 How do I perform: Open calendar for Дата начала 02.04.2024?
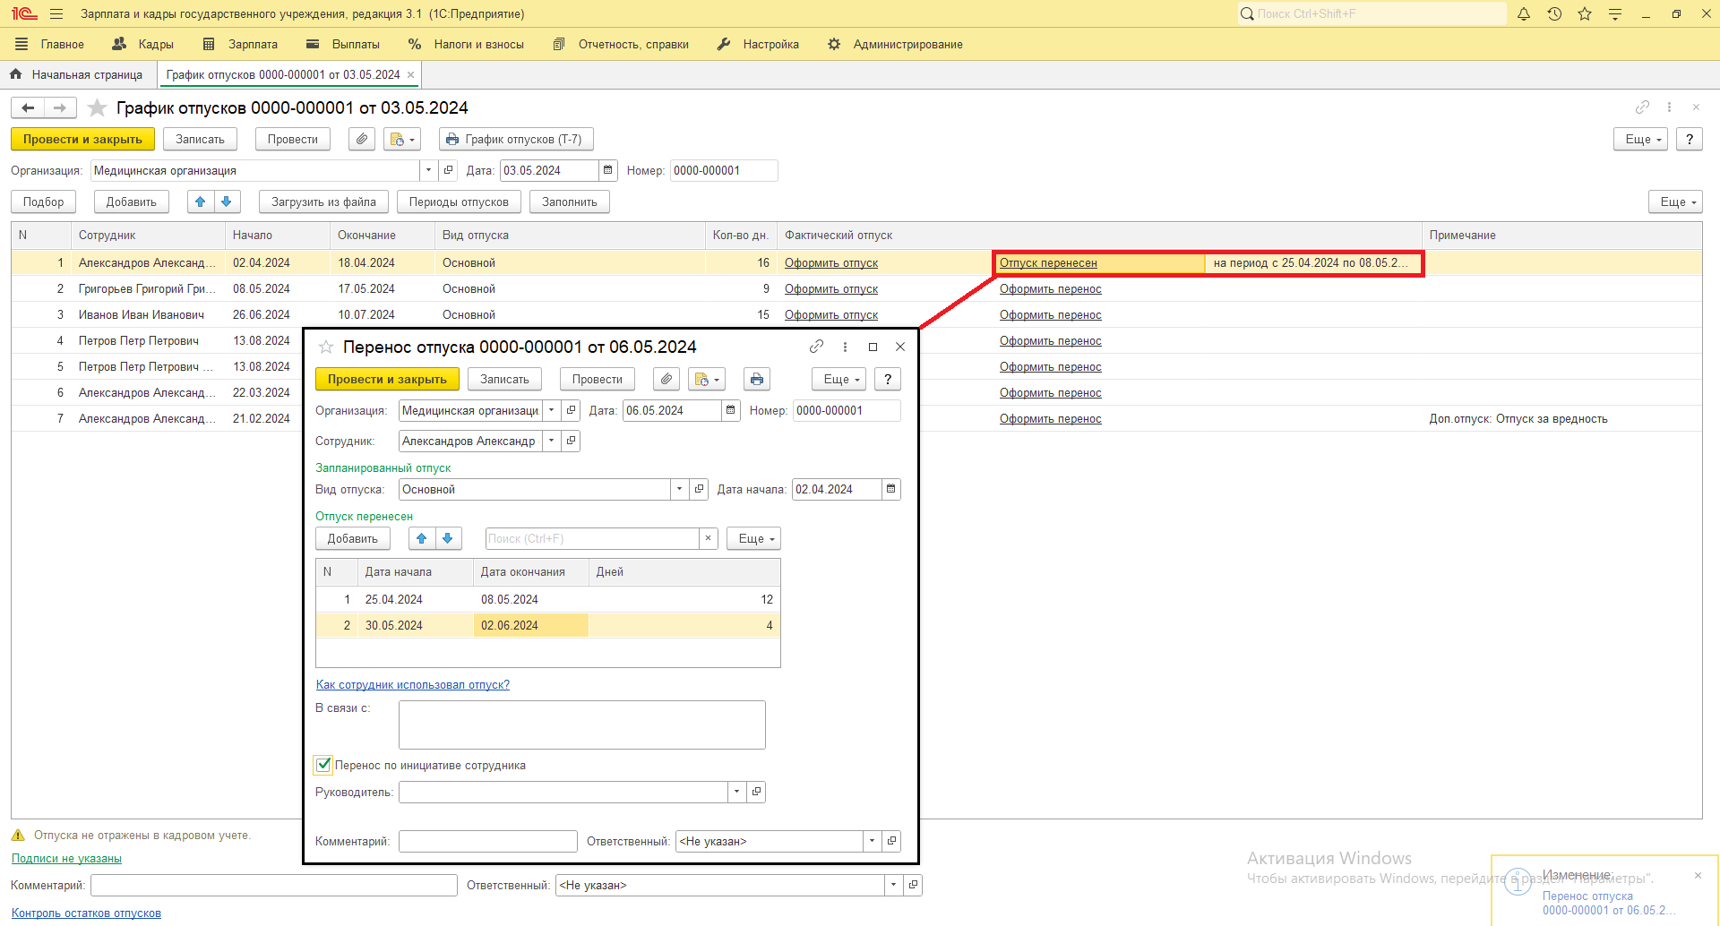[x=891, y=490]
